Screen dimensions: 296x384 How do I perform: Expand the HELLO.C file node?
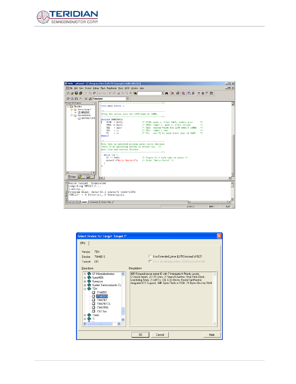[75, 113]
